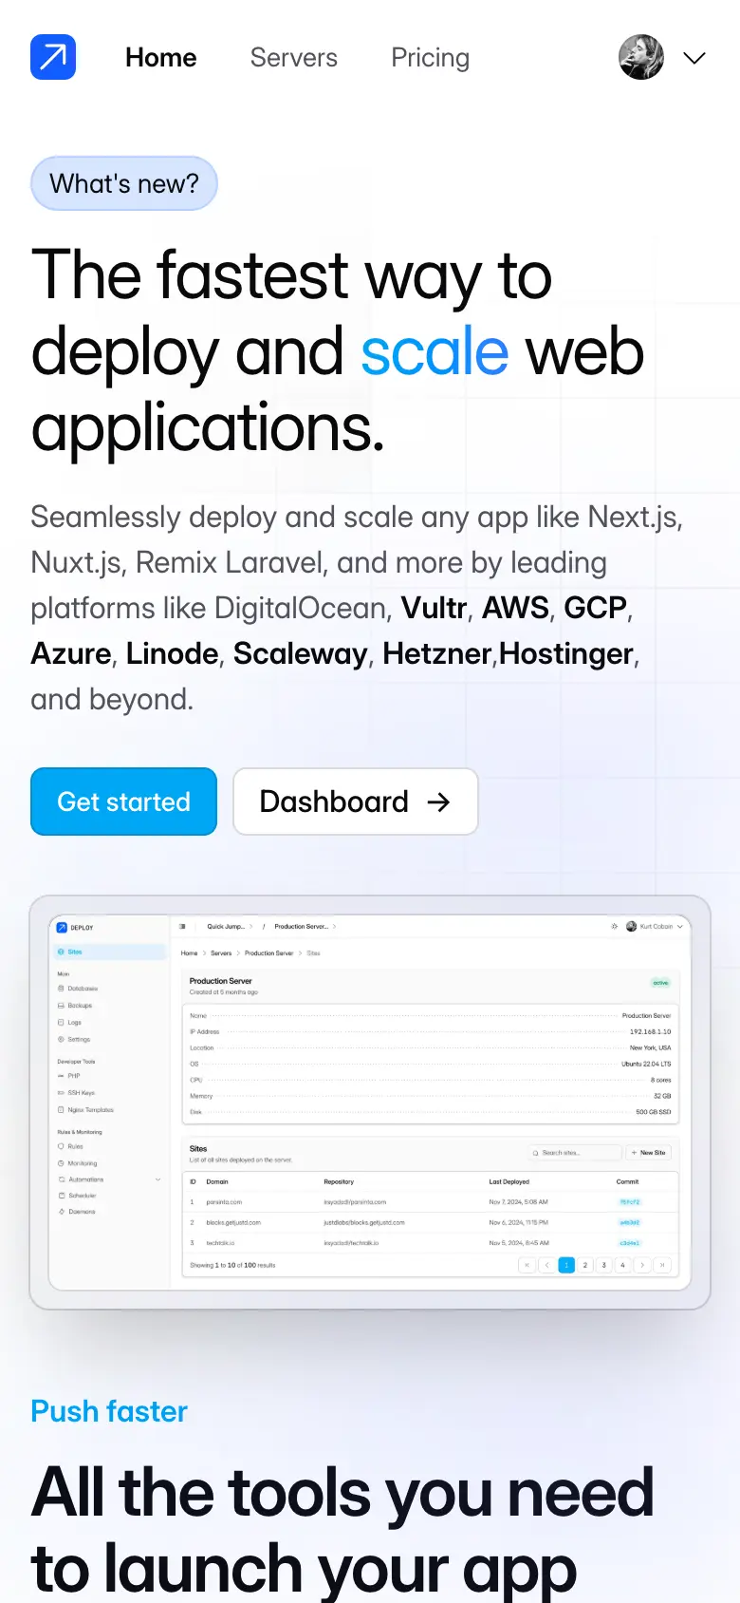
Task: Select page 2 in the preview pagination
Action: coord(585,1265)
